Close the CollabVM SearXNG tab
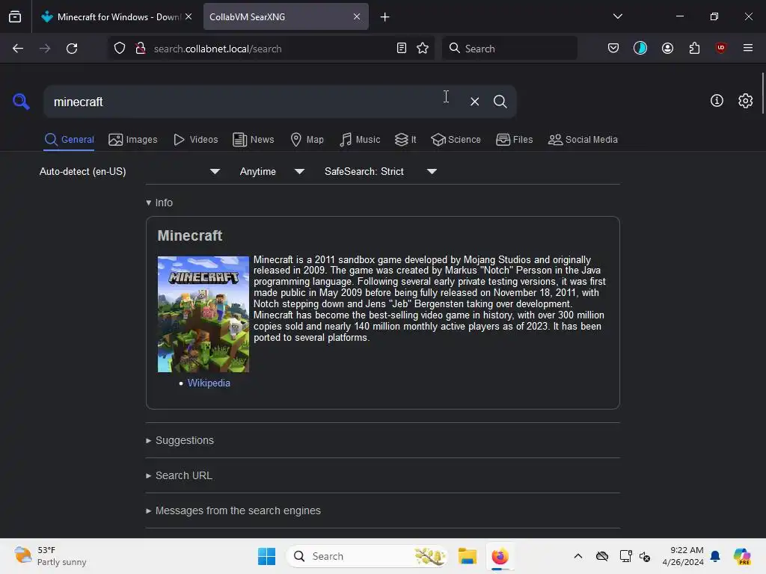The image size is (766, 574). coord(357,16)
